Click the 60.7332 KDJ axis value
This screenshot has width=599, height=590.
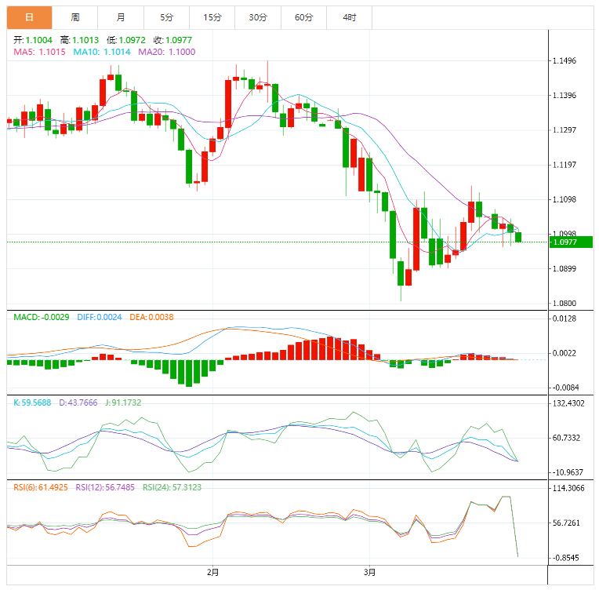point(566,438)
